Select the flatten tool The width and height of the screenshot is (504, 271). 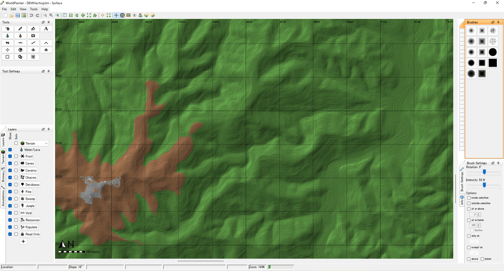pos(20,43)
